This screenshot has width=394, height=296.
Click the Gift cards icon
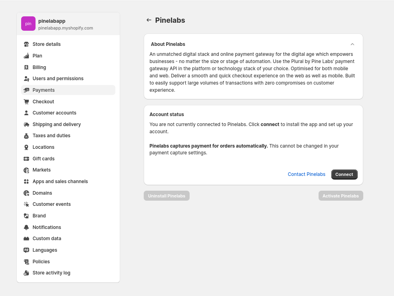pos(26,159)
